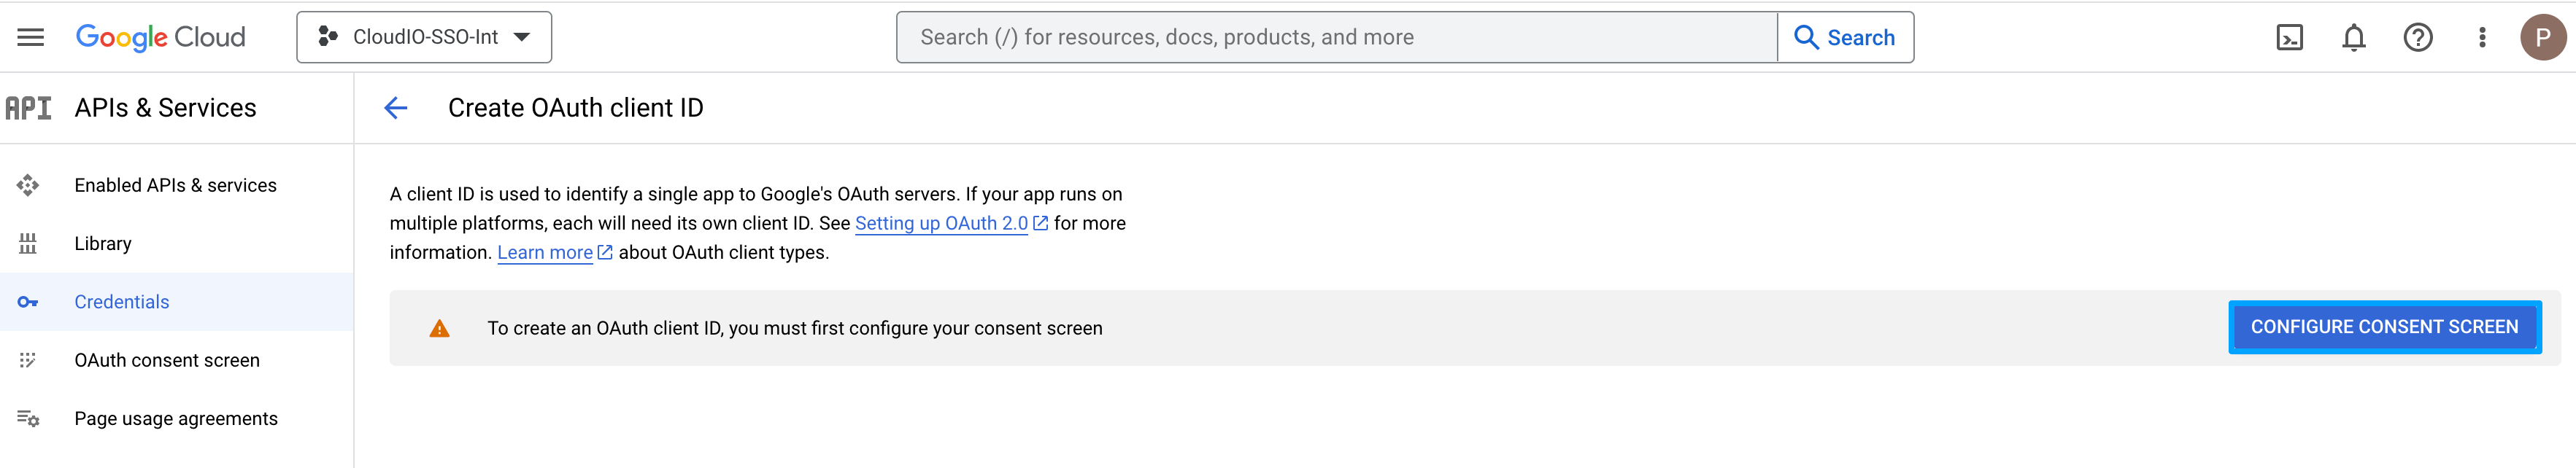Click the API icon beside APIs & Services
This screenshot has width=2576, height=468.
pos(28,108)
